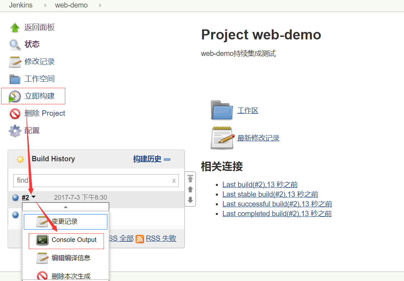The width and height of the screenshot is (404, 281).
Task: Click the RSS 失败 feed icon
Action: tap(139, 238)
